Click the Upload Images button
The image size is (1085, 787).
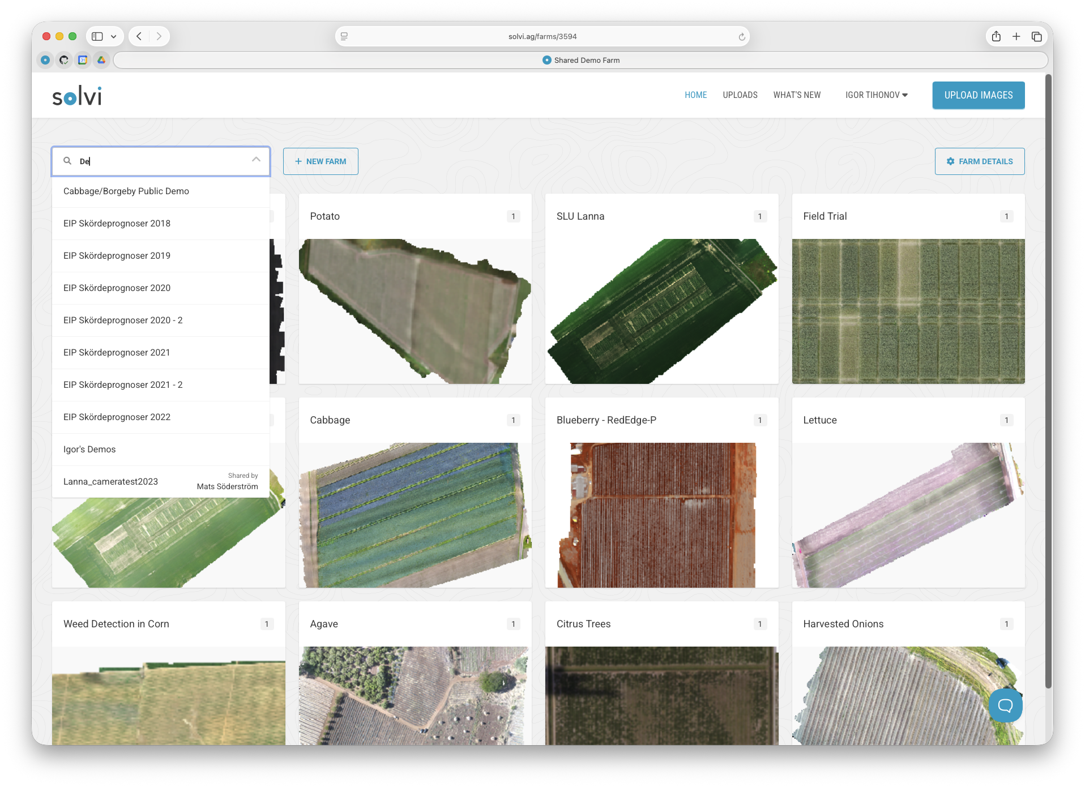(x=978, y=95)
